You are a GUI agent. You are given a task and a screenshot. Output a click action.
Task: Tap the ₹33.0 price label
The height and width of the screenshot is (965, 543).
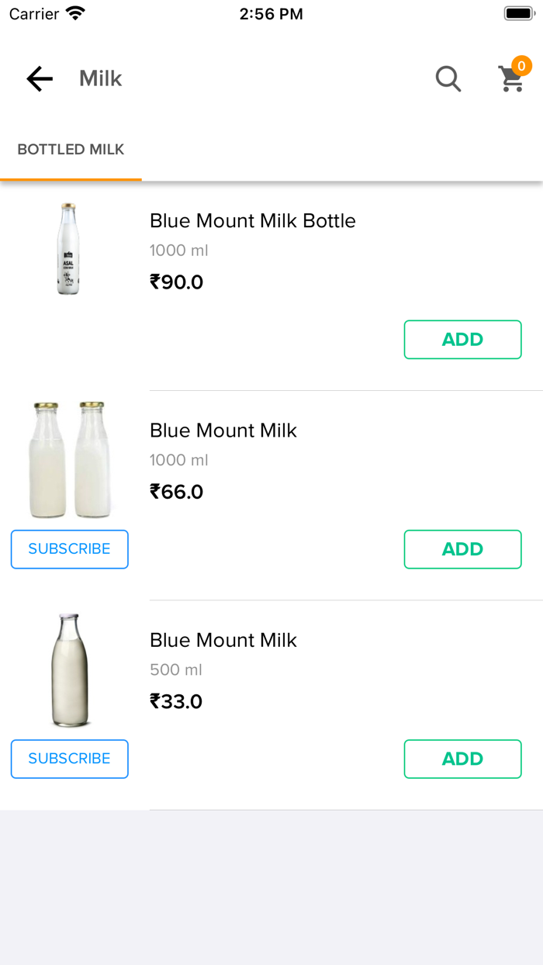177,701
